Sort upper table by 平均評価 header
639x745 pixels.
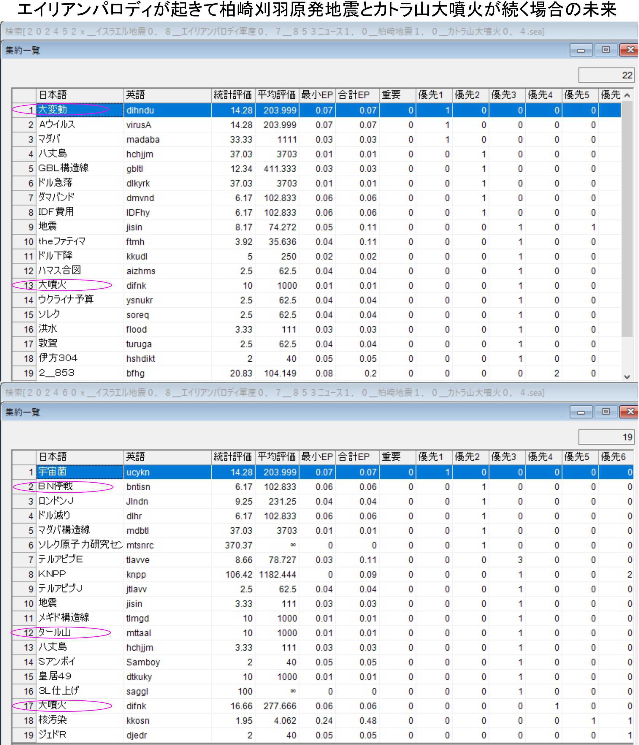(277, 95)
